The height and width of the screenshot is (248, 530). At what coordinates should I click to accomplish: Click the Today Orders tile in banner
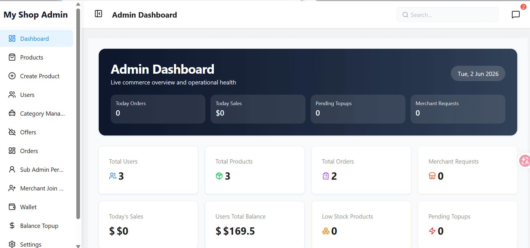click(x=158, y=109)
